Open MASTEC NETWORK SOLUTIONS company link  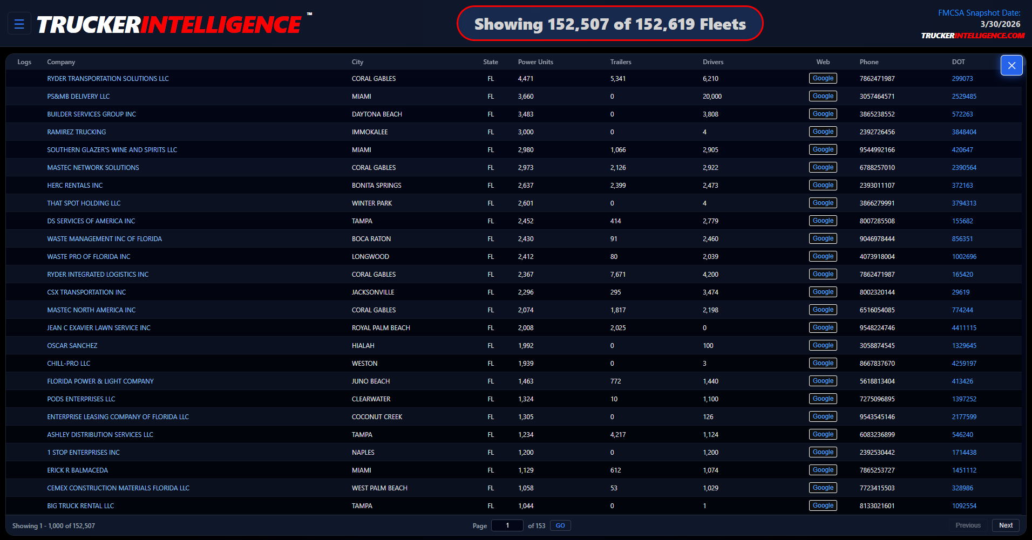tap(92, 167)
